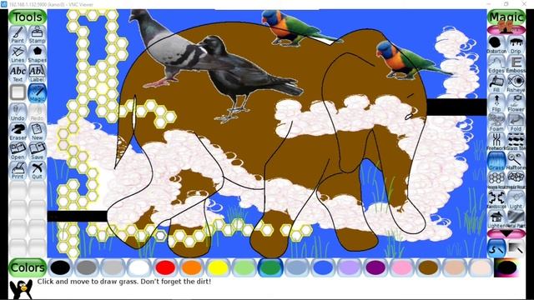The height and width of the screenshot is (300, 534).
Task: Choose the orange color swatch
Action: tap(191, 267)
